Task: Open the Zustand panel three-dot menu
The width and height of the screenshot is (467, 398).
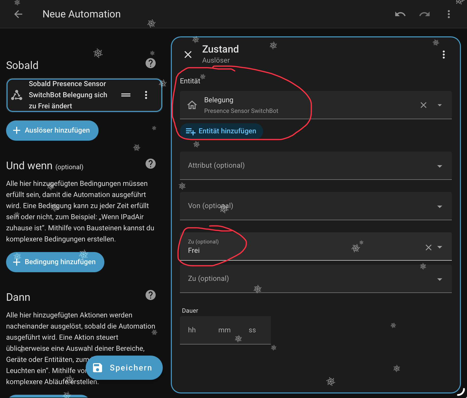Action: click(443, 55)
